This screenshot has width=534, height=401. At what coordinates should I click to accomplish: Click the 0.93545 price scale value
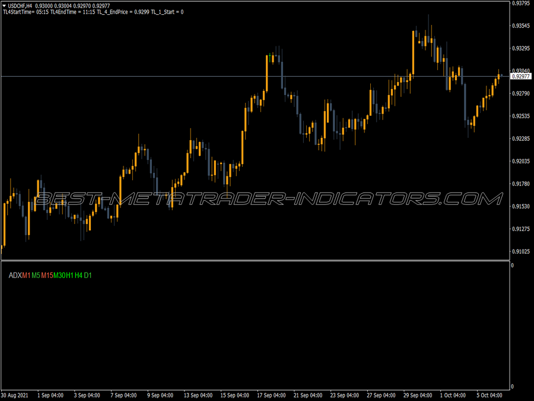click(521, 26)
